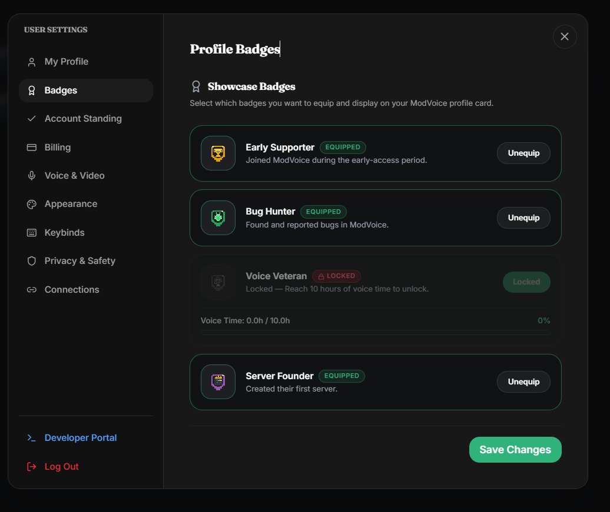The image size is (610, 512).
Task: Click the locked Voice Veteran badge icon
Action: pyautogui.click(x=218, y=282)
